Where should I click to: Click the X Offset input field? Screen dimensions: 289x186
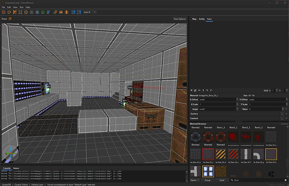click(x=217, y=100)
